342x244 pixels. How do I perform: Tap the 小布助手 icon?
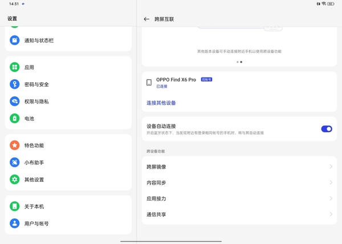[15, 162]
